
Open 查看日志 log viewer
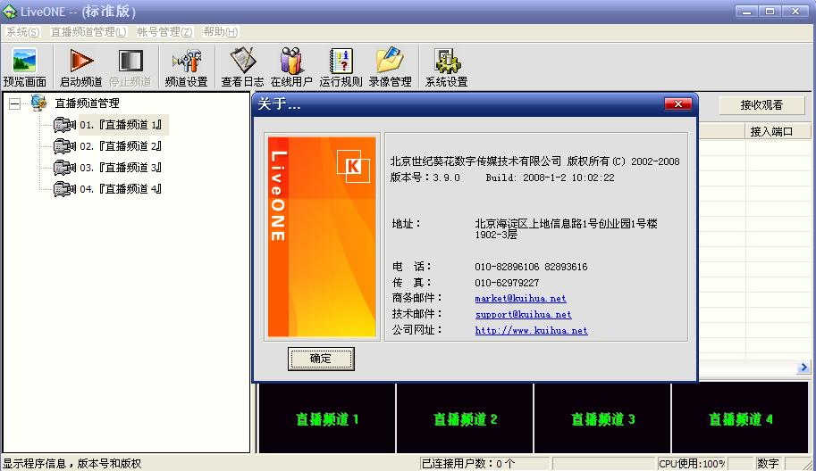242,68
